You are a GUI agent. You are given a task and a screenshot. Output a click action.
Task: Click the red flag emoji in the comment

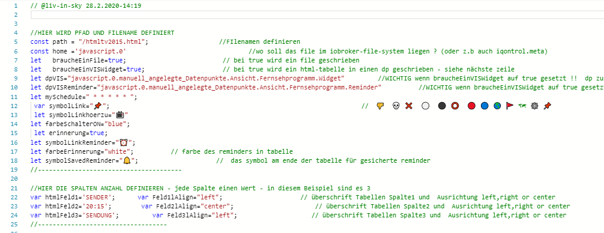(510, 106)
